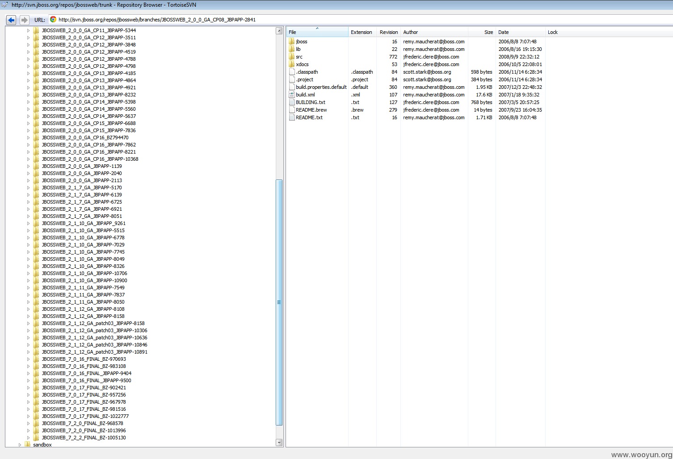Sort file list by Date column header
This screenshot has height=459, width=673.
520,32
